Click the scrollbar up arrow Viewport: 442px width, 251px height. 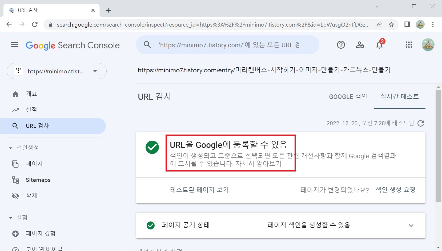coord(438,87)
